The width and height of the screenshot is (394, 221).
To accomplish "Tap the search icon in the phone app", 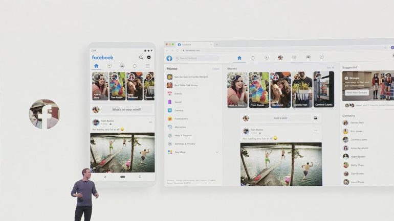I will tap(141, 57).
